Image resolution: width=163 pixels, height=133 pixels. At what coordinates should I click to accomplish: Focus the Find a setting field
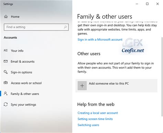point(36,27)
